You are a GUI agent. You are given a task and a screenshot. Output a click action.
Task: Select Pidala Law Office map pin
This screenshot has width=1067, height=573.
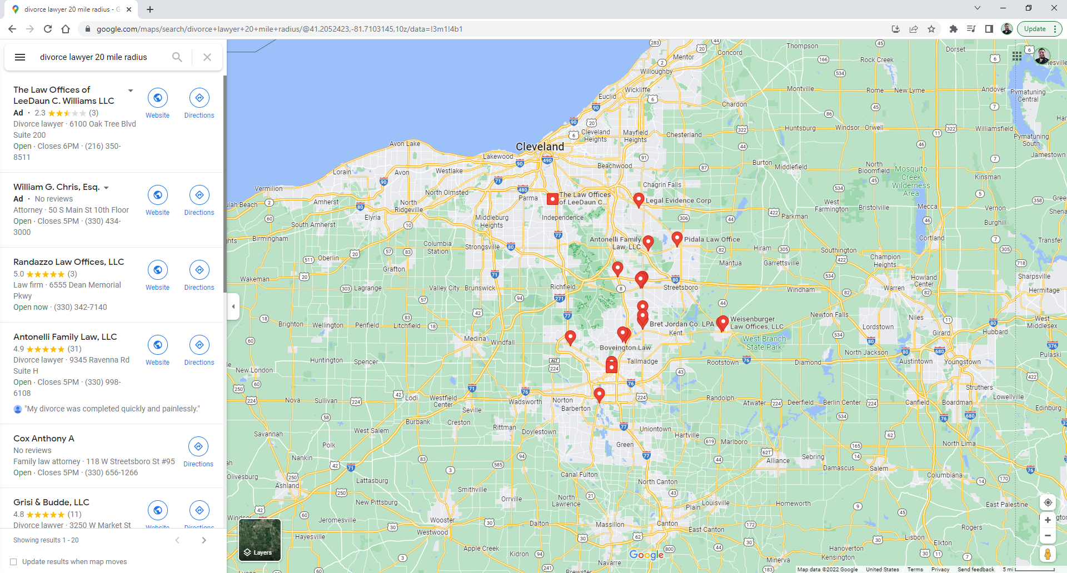(x=677, y=239)
